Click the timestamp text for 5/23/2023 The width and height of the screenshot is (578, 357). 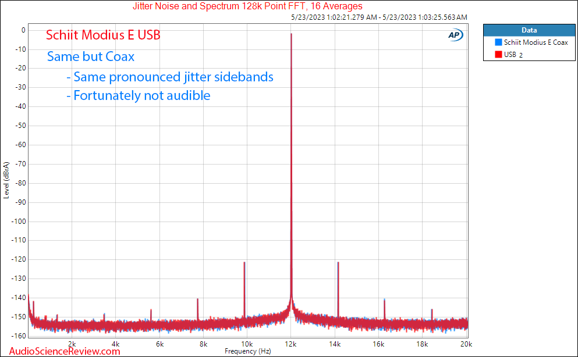point(379,17)
